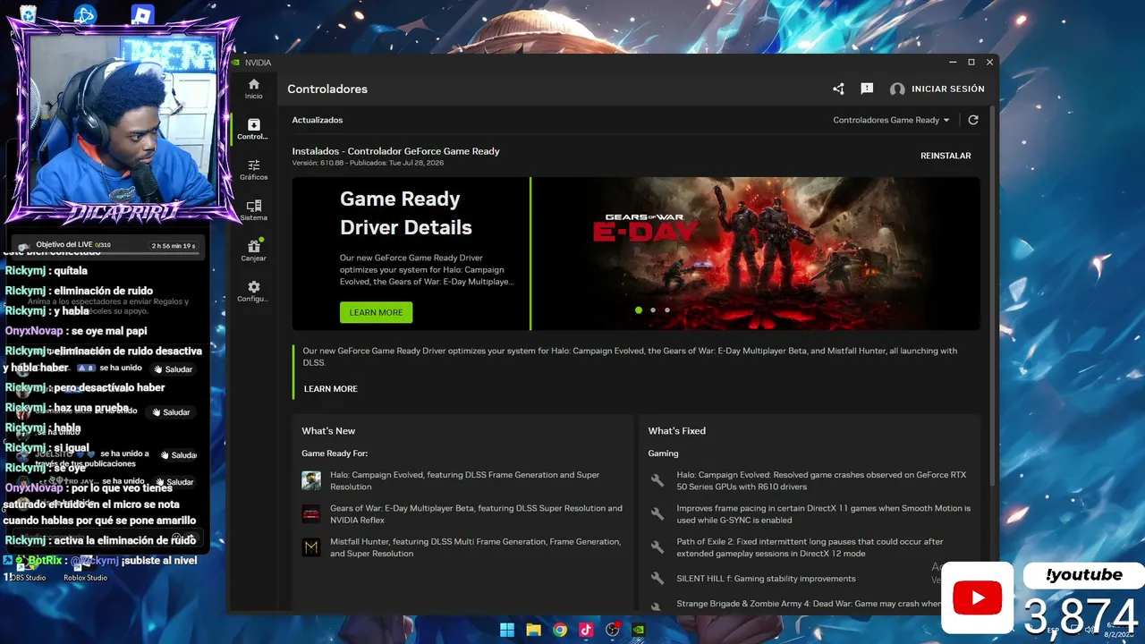Open TikTok app from the taskbar
This screenshot has width=1145, height=644.
pyautogui.click(x=586, y=630)
